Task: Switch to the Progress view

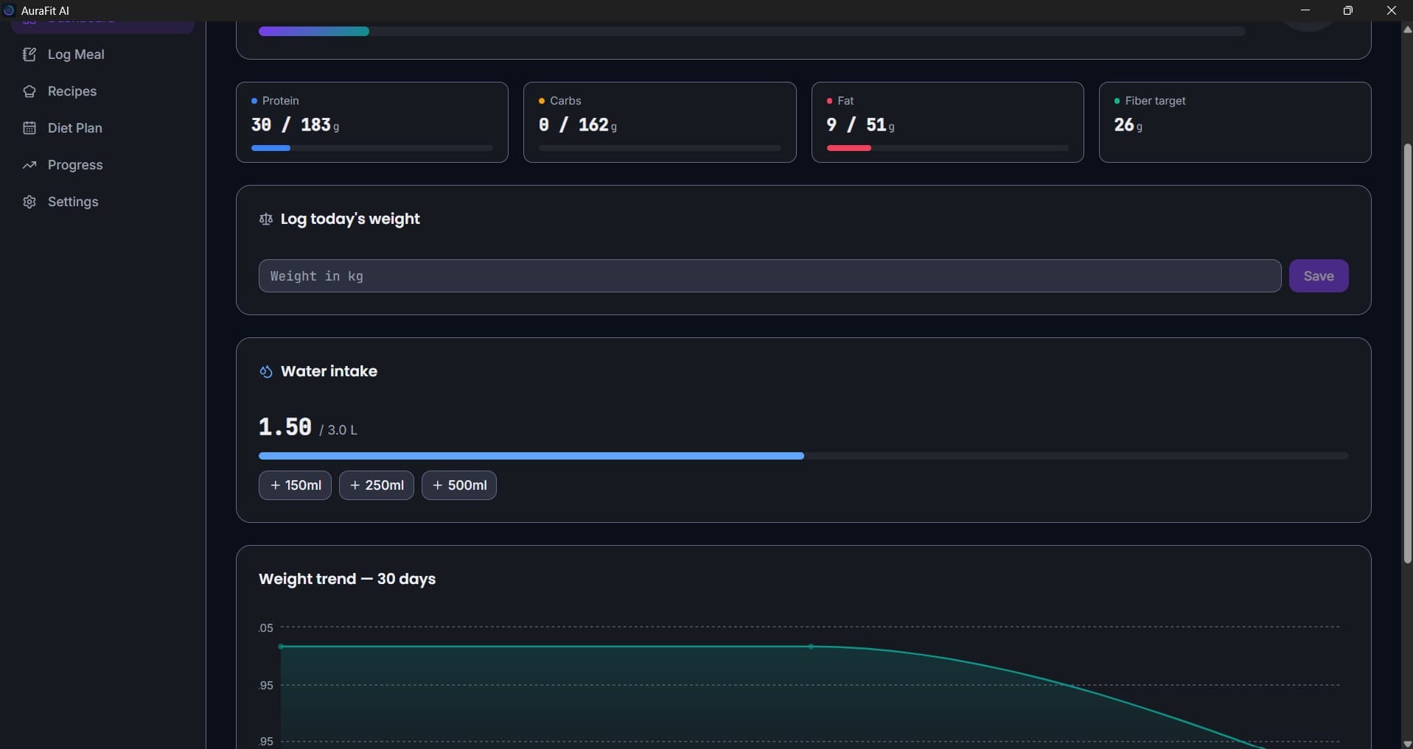Action: (102, 165)
